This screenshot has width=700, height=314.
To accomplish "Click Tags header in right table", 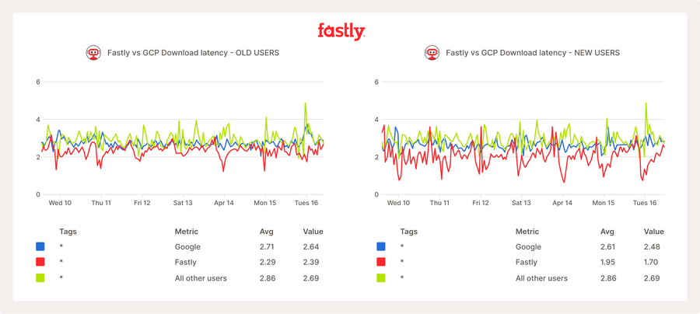I will click(408, 232).
